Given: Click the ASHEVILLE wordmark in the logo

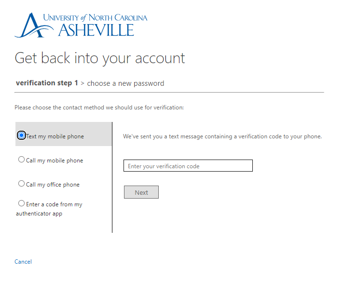Looking at the screenshot, I should click(96, 30).
